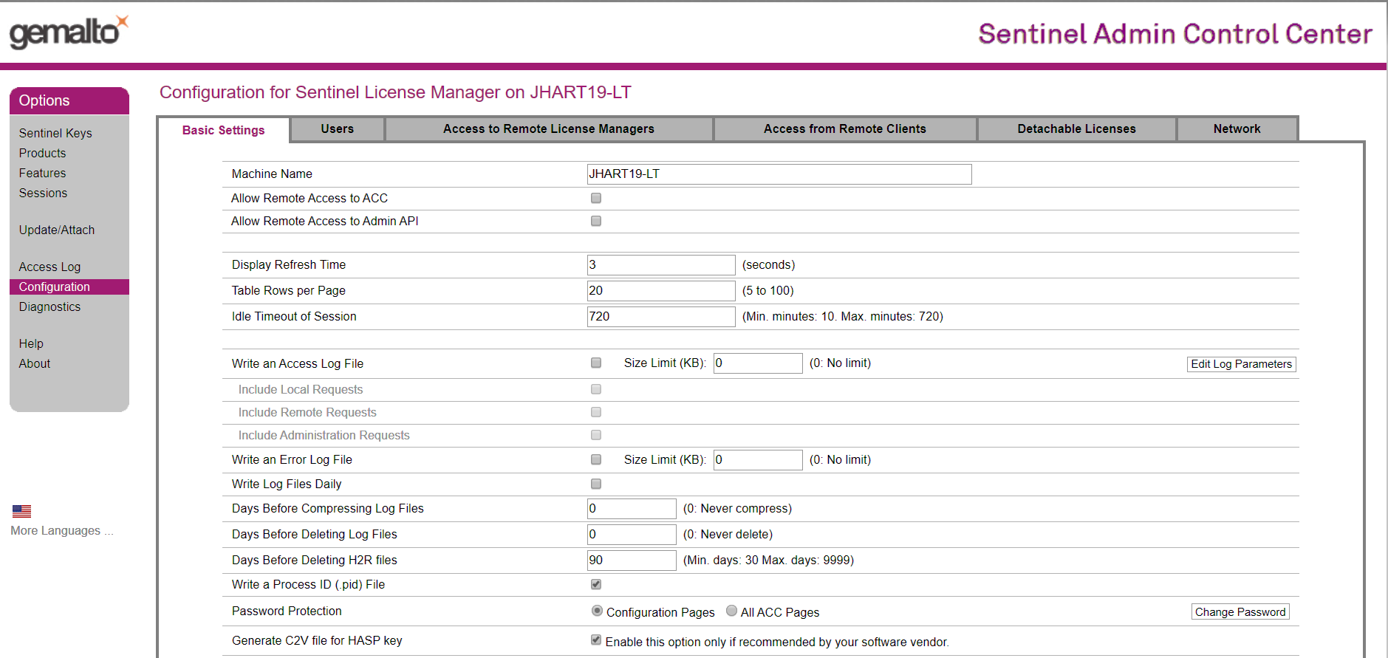Click Access Log Size Limit field
This screenshot has width=1388, height=658.
click(x=758, y=363)
